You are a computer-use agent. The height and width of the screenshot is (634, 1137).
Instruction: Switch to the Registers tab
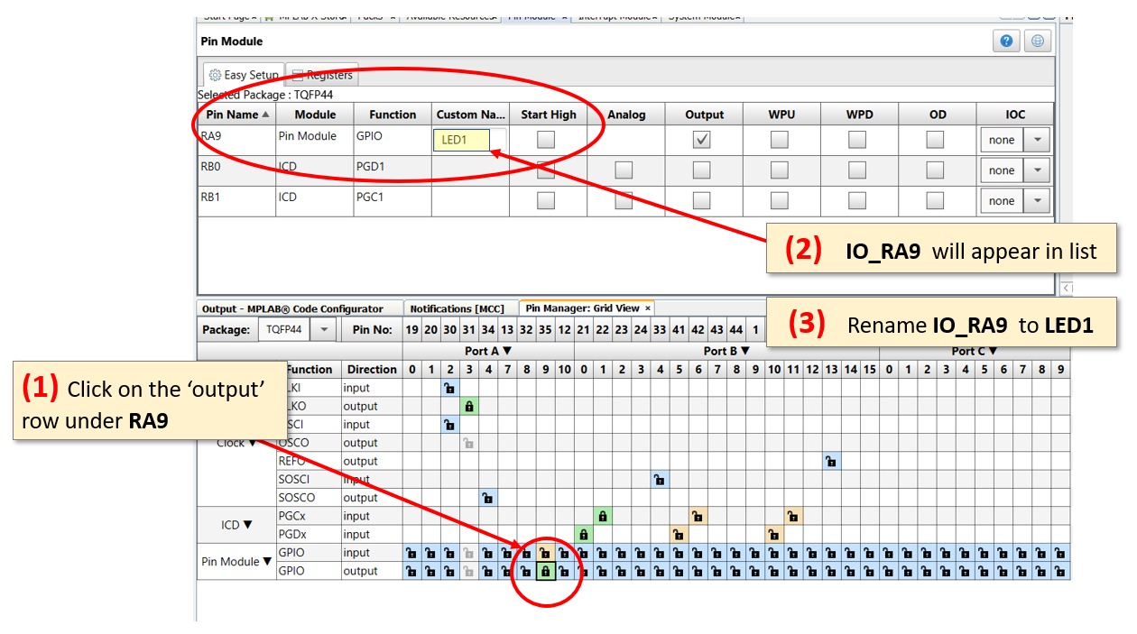click(321, 75)
